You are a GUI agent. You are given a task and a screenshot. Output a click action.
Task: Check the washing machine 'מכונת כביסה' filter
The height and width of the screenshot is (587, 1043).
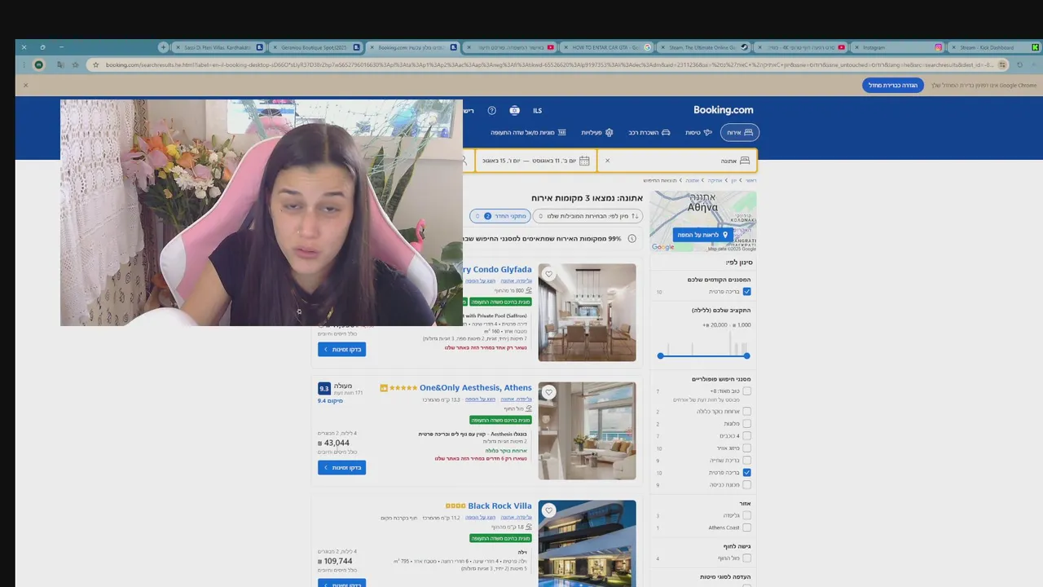[746, 485]
